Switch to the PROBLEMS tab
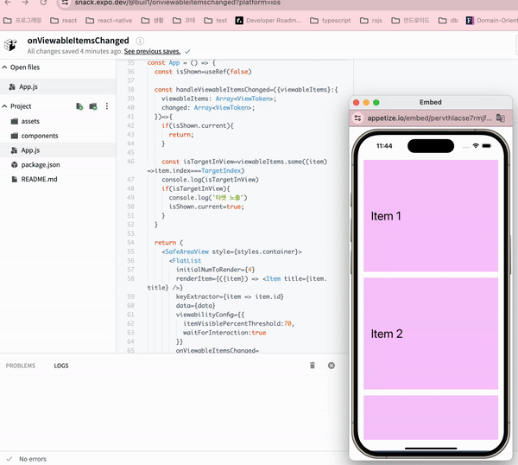Screen dimensions: 518x465 click(21, 366)
